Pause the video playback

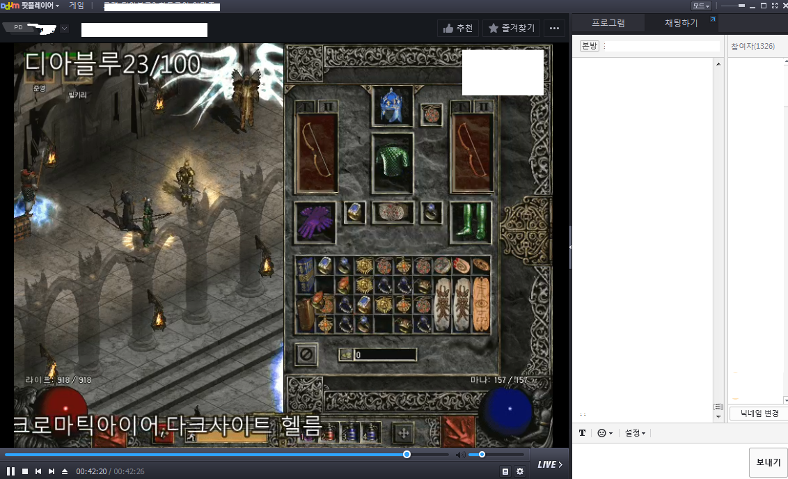click(10, 471)
